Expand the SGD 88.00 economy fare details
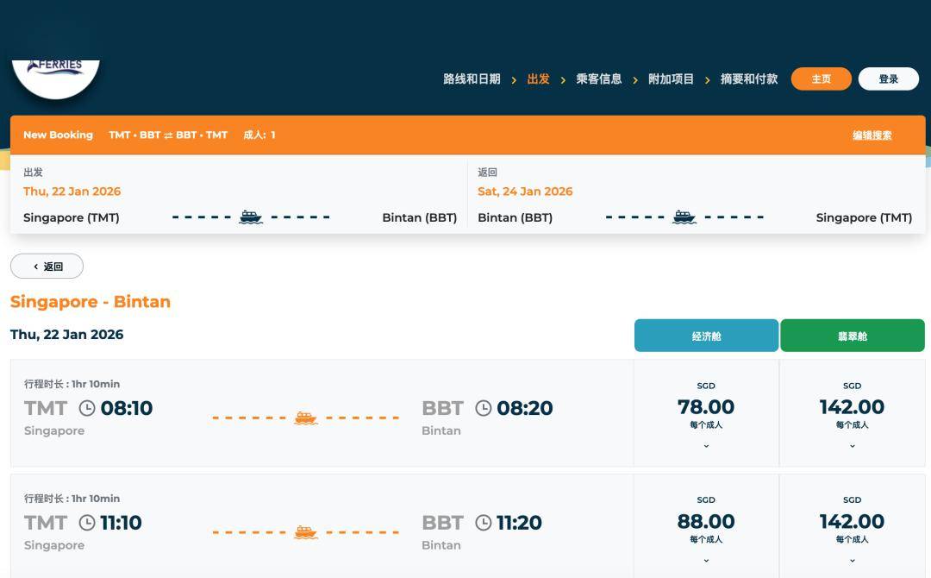931x578 pixels. click(706, 560)
